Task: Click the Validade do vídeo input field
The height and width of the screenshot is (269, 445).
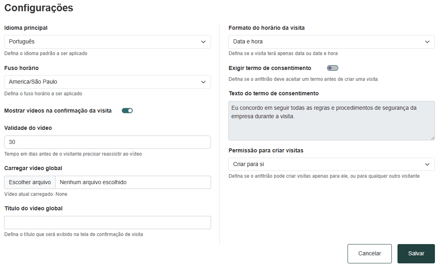Action: pyautogui.click(x=107, y=142)
